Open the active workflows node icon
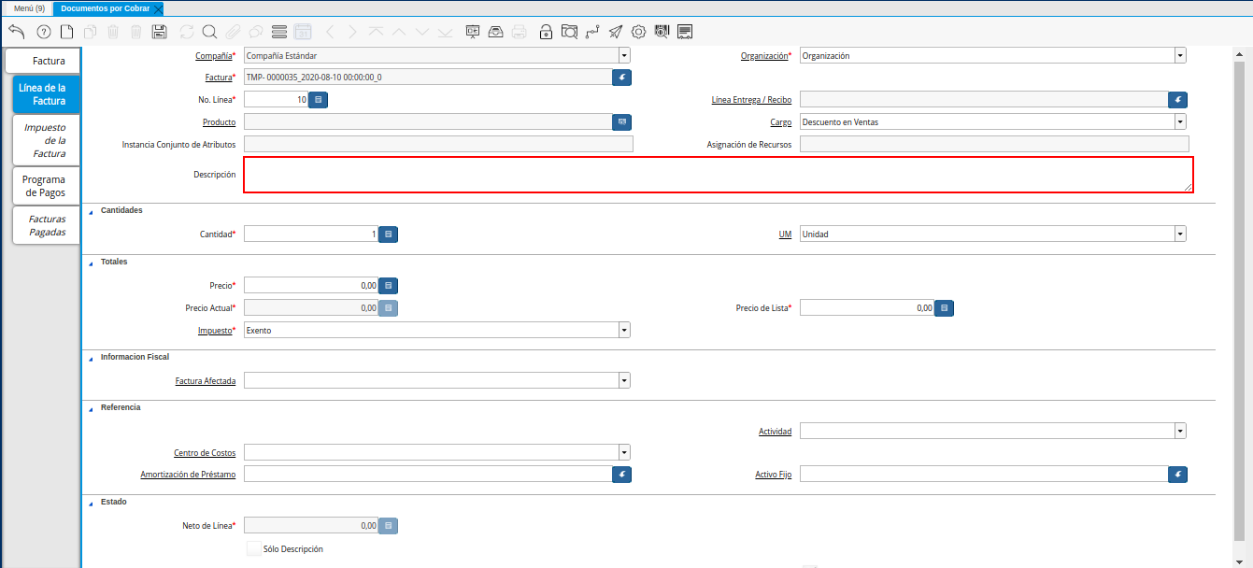Viewport: 1253px width, 568px height. 592,32
